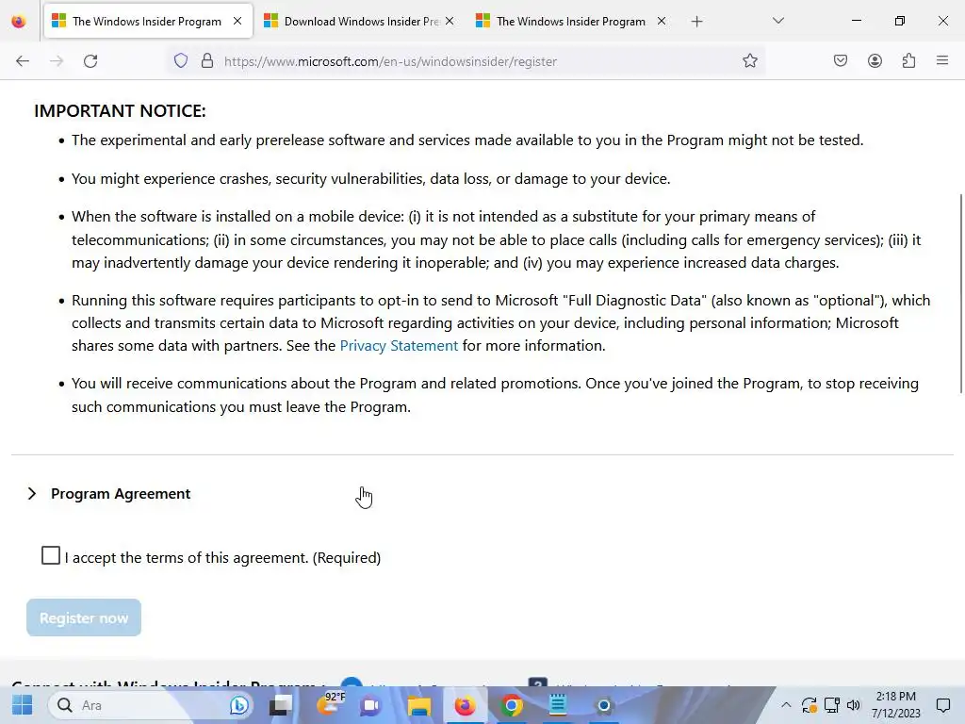Switch to Firefox taskbar icon
This screenshot has width=965, height=724.
[x=466, y=705]
